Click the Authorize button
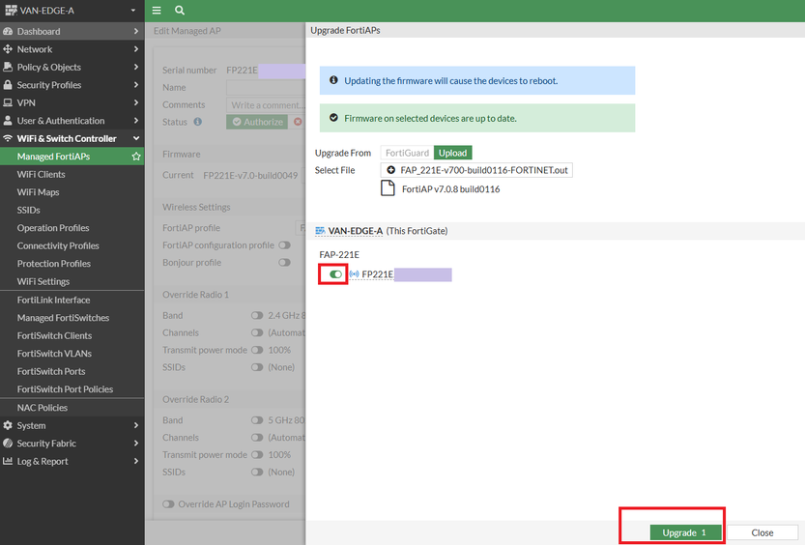The height and width of the screenshot is (545, 805). 257,122
